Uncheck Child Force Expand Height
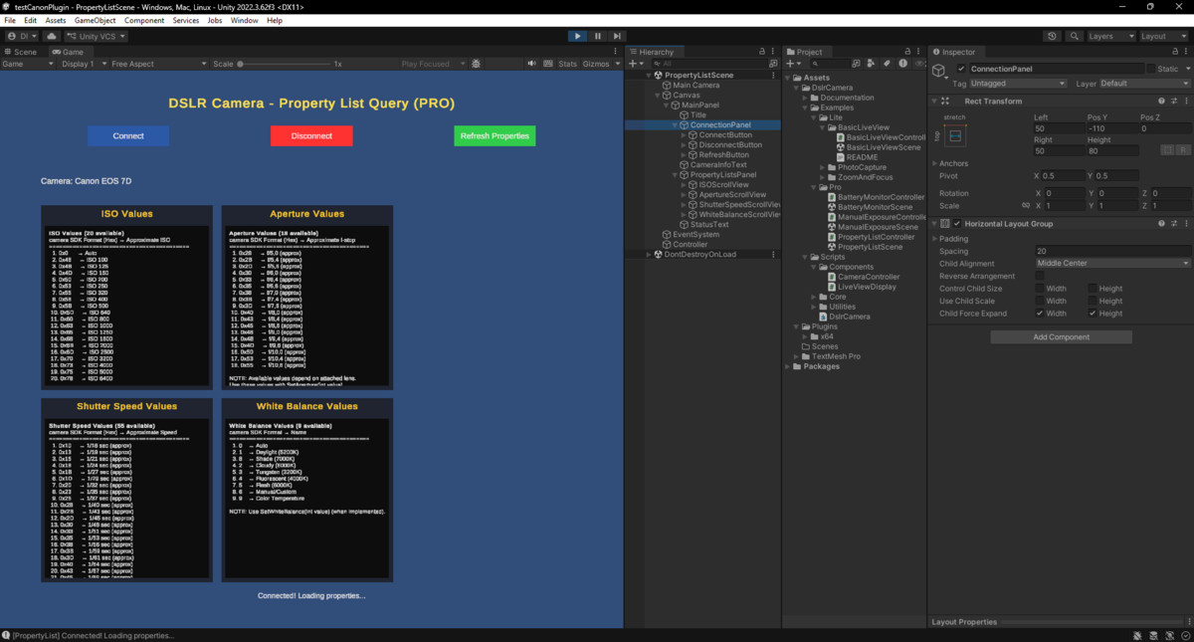Viewport: 1194px width, 642px height. [x=1093, y=314]
